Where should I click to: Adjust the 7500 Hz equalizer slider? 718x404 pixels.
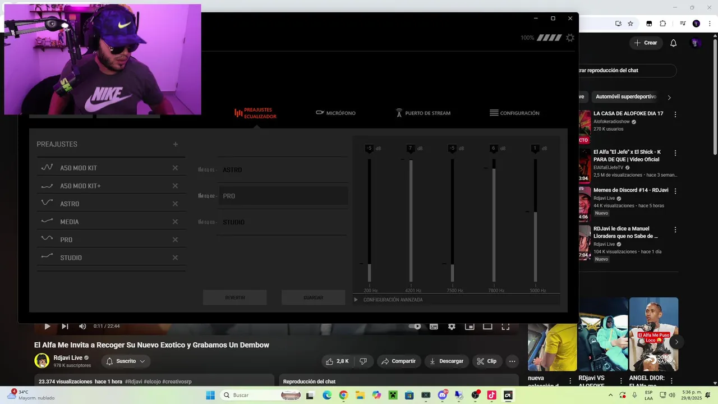pyautogui.click(x=452, y=220)
